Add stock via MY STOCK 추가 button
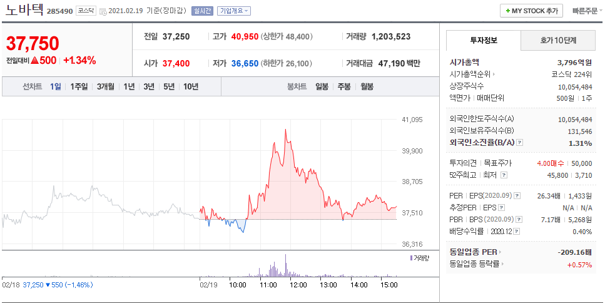The height and width of the screenshot is (303, 605). 531,11
